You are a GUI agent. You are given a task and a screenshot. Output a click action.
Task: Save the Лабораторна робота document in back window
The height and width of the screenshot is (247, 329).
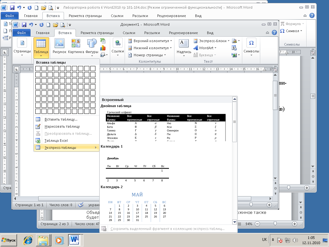pyautogui.click(x=12, y=8)
